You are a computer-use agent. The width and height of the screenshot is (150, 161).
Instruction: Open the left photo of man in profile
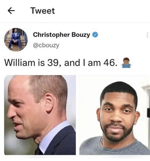[40, 115]
